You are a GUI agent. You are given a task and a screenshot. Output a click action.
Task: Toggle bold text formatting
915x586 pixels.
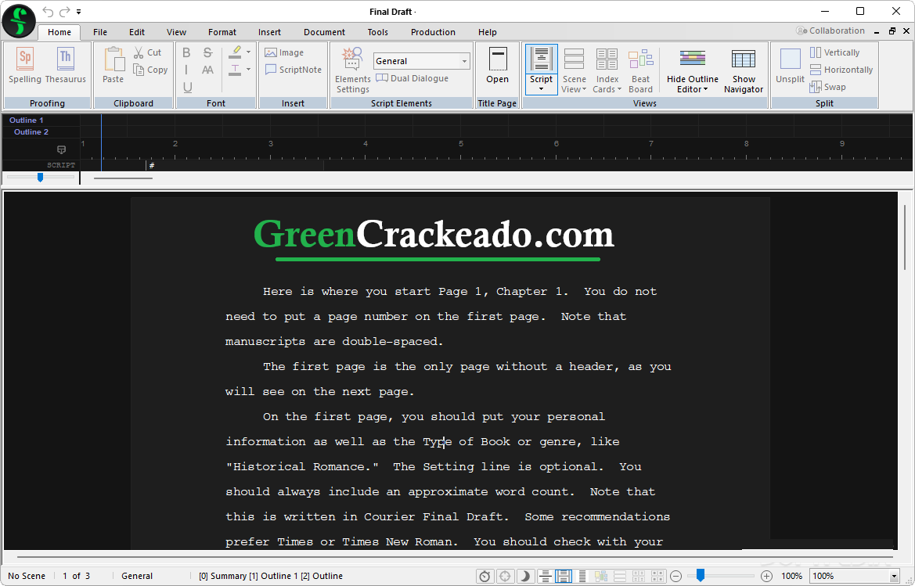coord(186,52)
